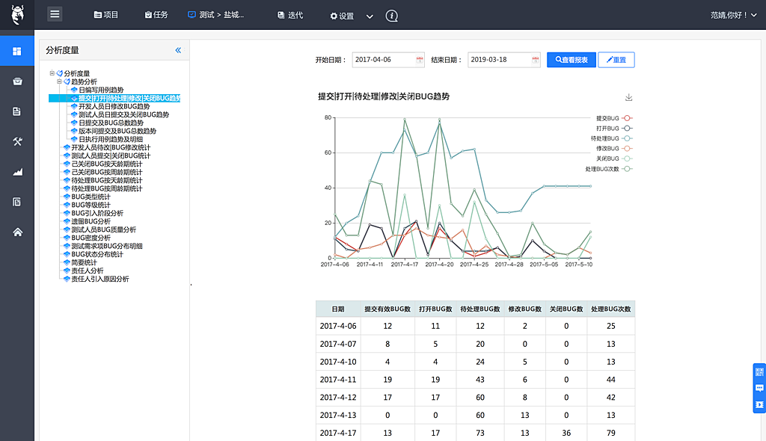The image size is (766, 441).
Task: Select 提交|打开|待处理|修改|关闭BUG趋势 tree item
Action: (x=129, y=98)
